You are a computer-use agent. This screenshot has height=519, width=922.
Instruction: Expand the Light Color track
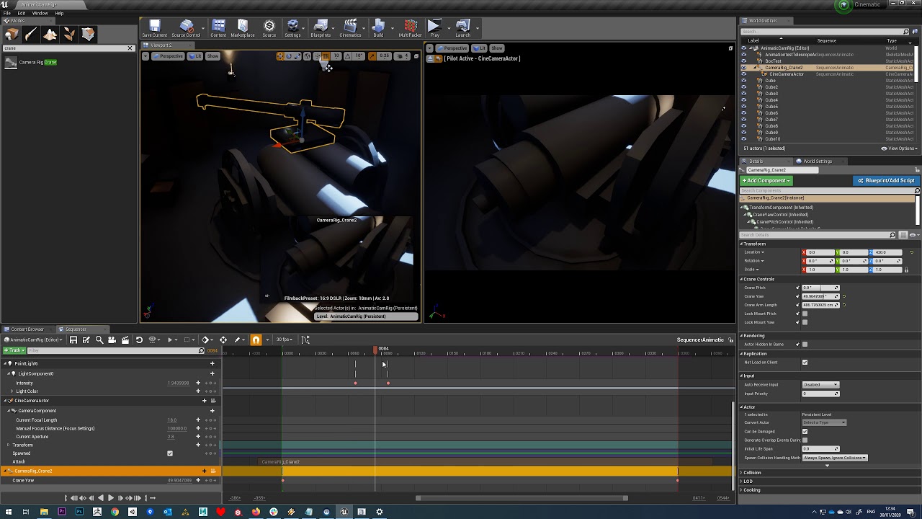(12, 391)
